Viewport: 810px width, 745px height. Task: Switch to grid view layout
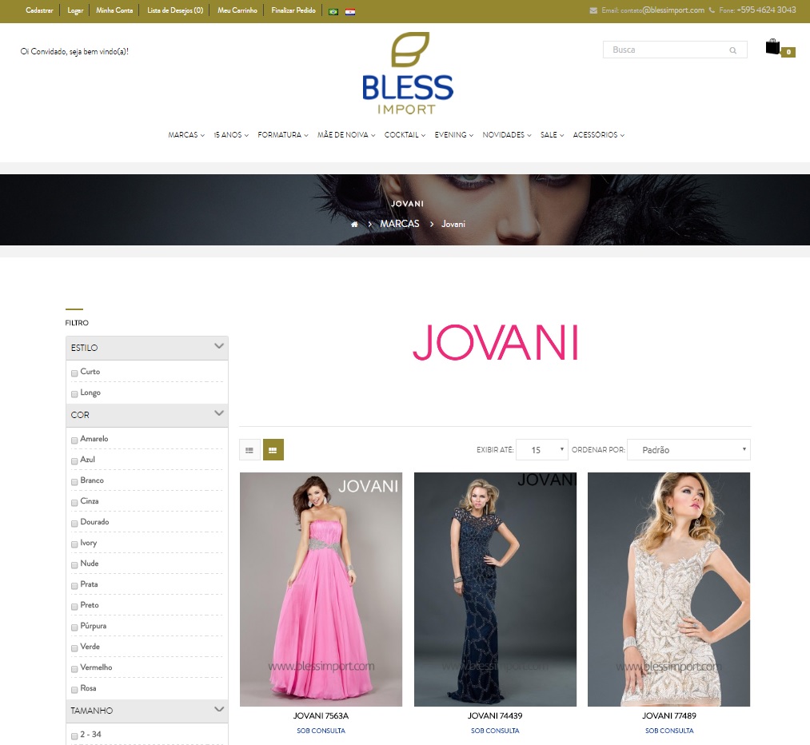273,449
